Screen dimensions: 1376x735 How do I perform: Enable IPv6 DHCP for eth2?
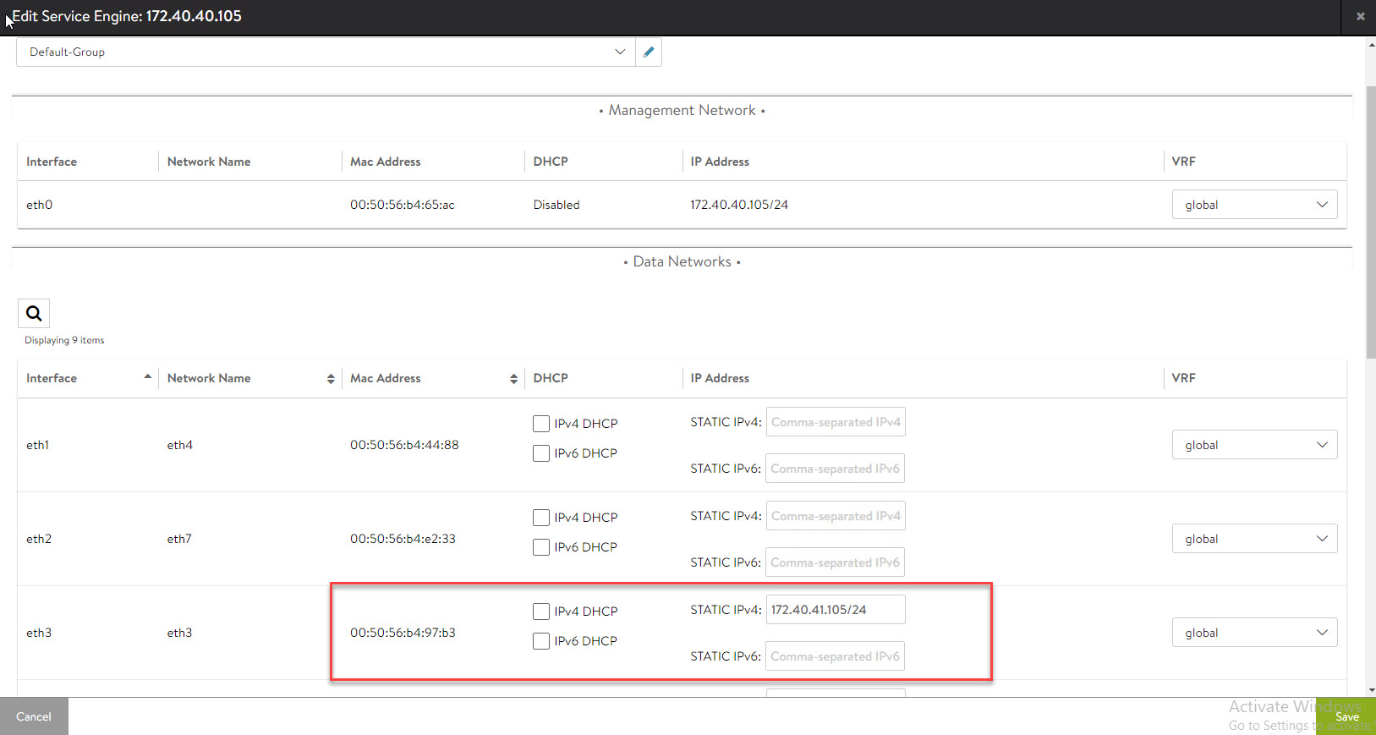pyautogui.click(x=541, y=547)
